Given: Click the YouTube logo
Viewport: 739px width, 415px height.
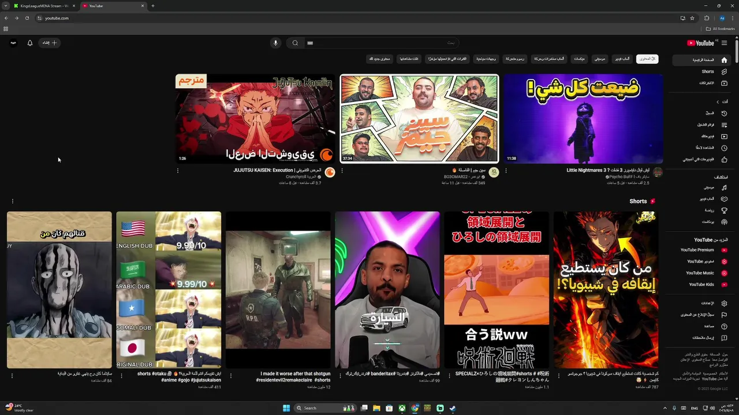Looking at the screenshot, I should (x=700, y=43).
